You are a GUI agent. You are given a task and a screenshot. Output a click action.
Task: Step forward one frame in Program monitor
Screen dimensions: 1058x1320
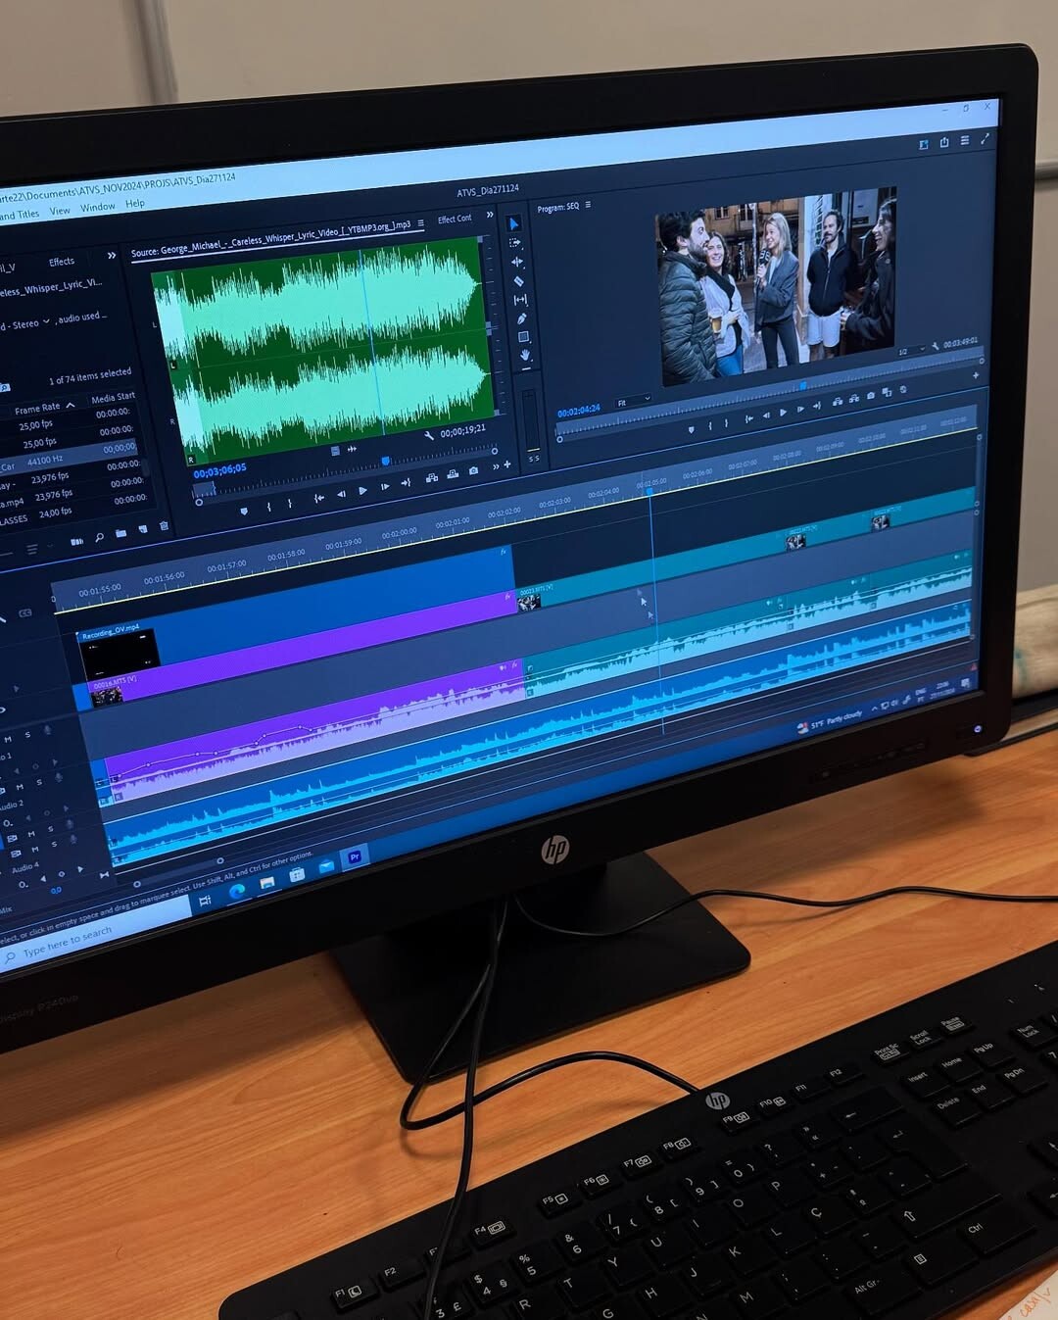pyautogui.click(x=800, y=410)
